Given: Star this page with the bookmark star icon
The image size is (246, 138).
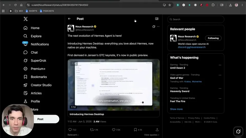Looking at the screenshot, I should tap(170, 5).
